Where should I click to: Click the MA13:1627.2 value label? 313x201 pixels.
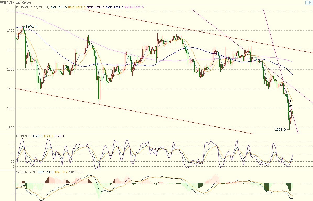(77, 7)
